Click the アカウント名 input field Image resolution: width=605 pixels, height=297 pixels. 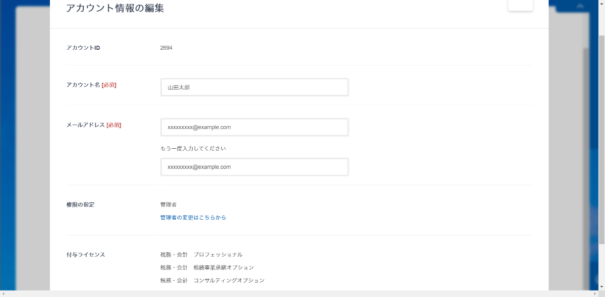(254, 87)
